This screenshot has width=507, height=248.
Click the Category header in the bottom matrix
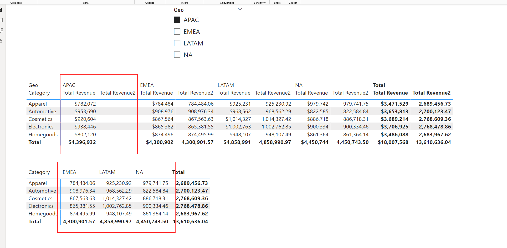tap(39, 172)
